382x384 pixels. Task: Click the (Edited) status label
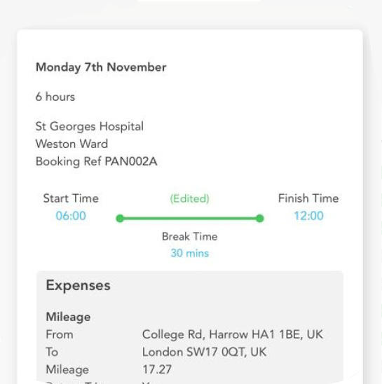pyautogui.click(x=190, y=198)
